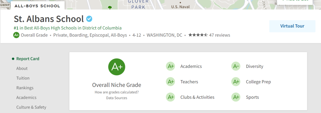Select Report Card in the sidebar
Viewport: 321px width, 113px height.
pyautogui.click(x=28, y=59)
